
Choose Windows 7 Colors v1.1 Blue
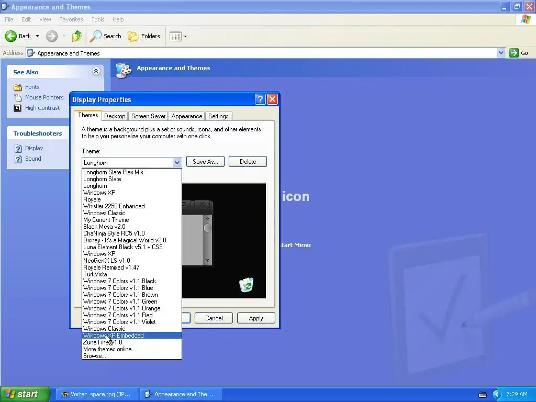point(132,288)
